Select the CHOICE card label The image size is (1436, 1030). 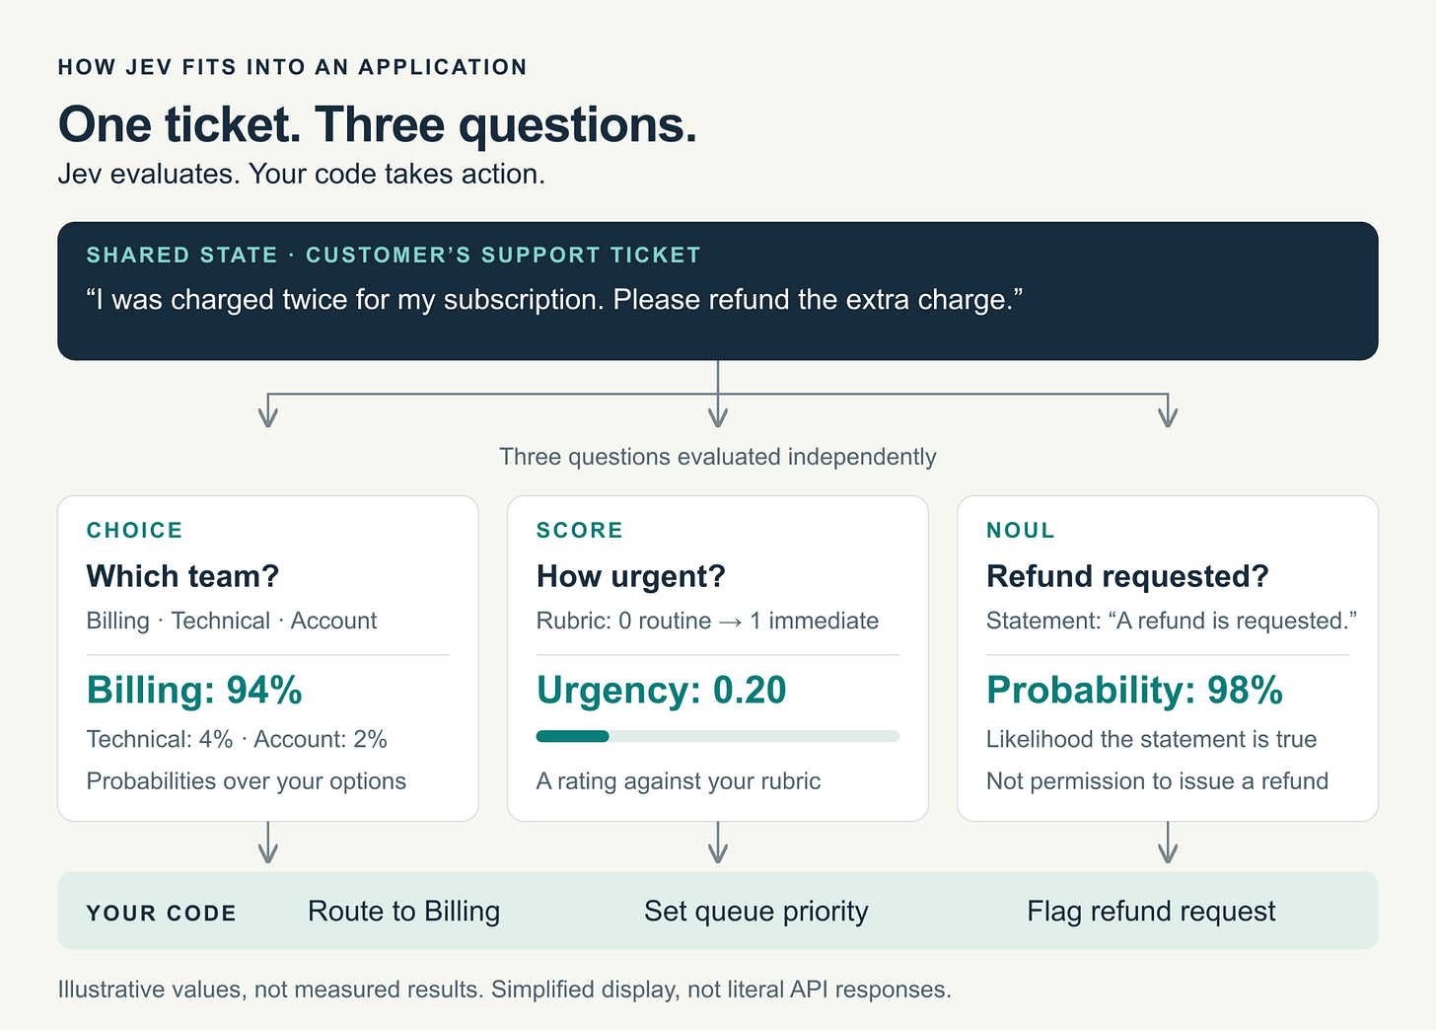point(134,530)
